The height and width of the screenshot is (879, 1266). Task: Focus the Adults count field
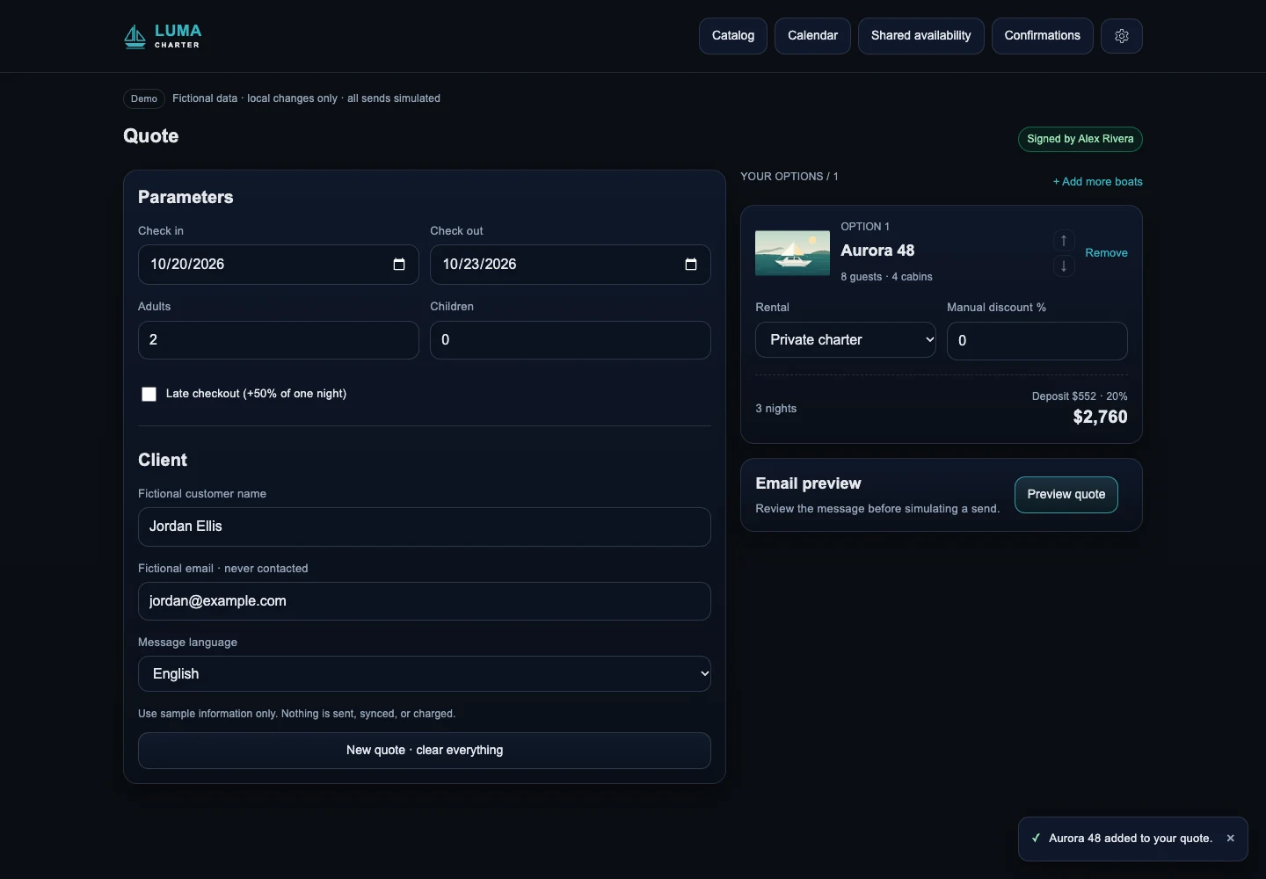click(279, 340)
